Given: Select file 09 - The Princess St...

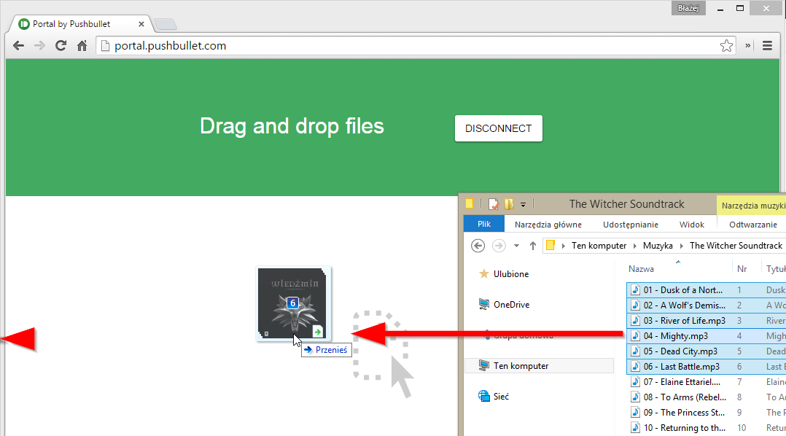Looking at the screenshot, I should pyautogui.click(x=684, y=413).
